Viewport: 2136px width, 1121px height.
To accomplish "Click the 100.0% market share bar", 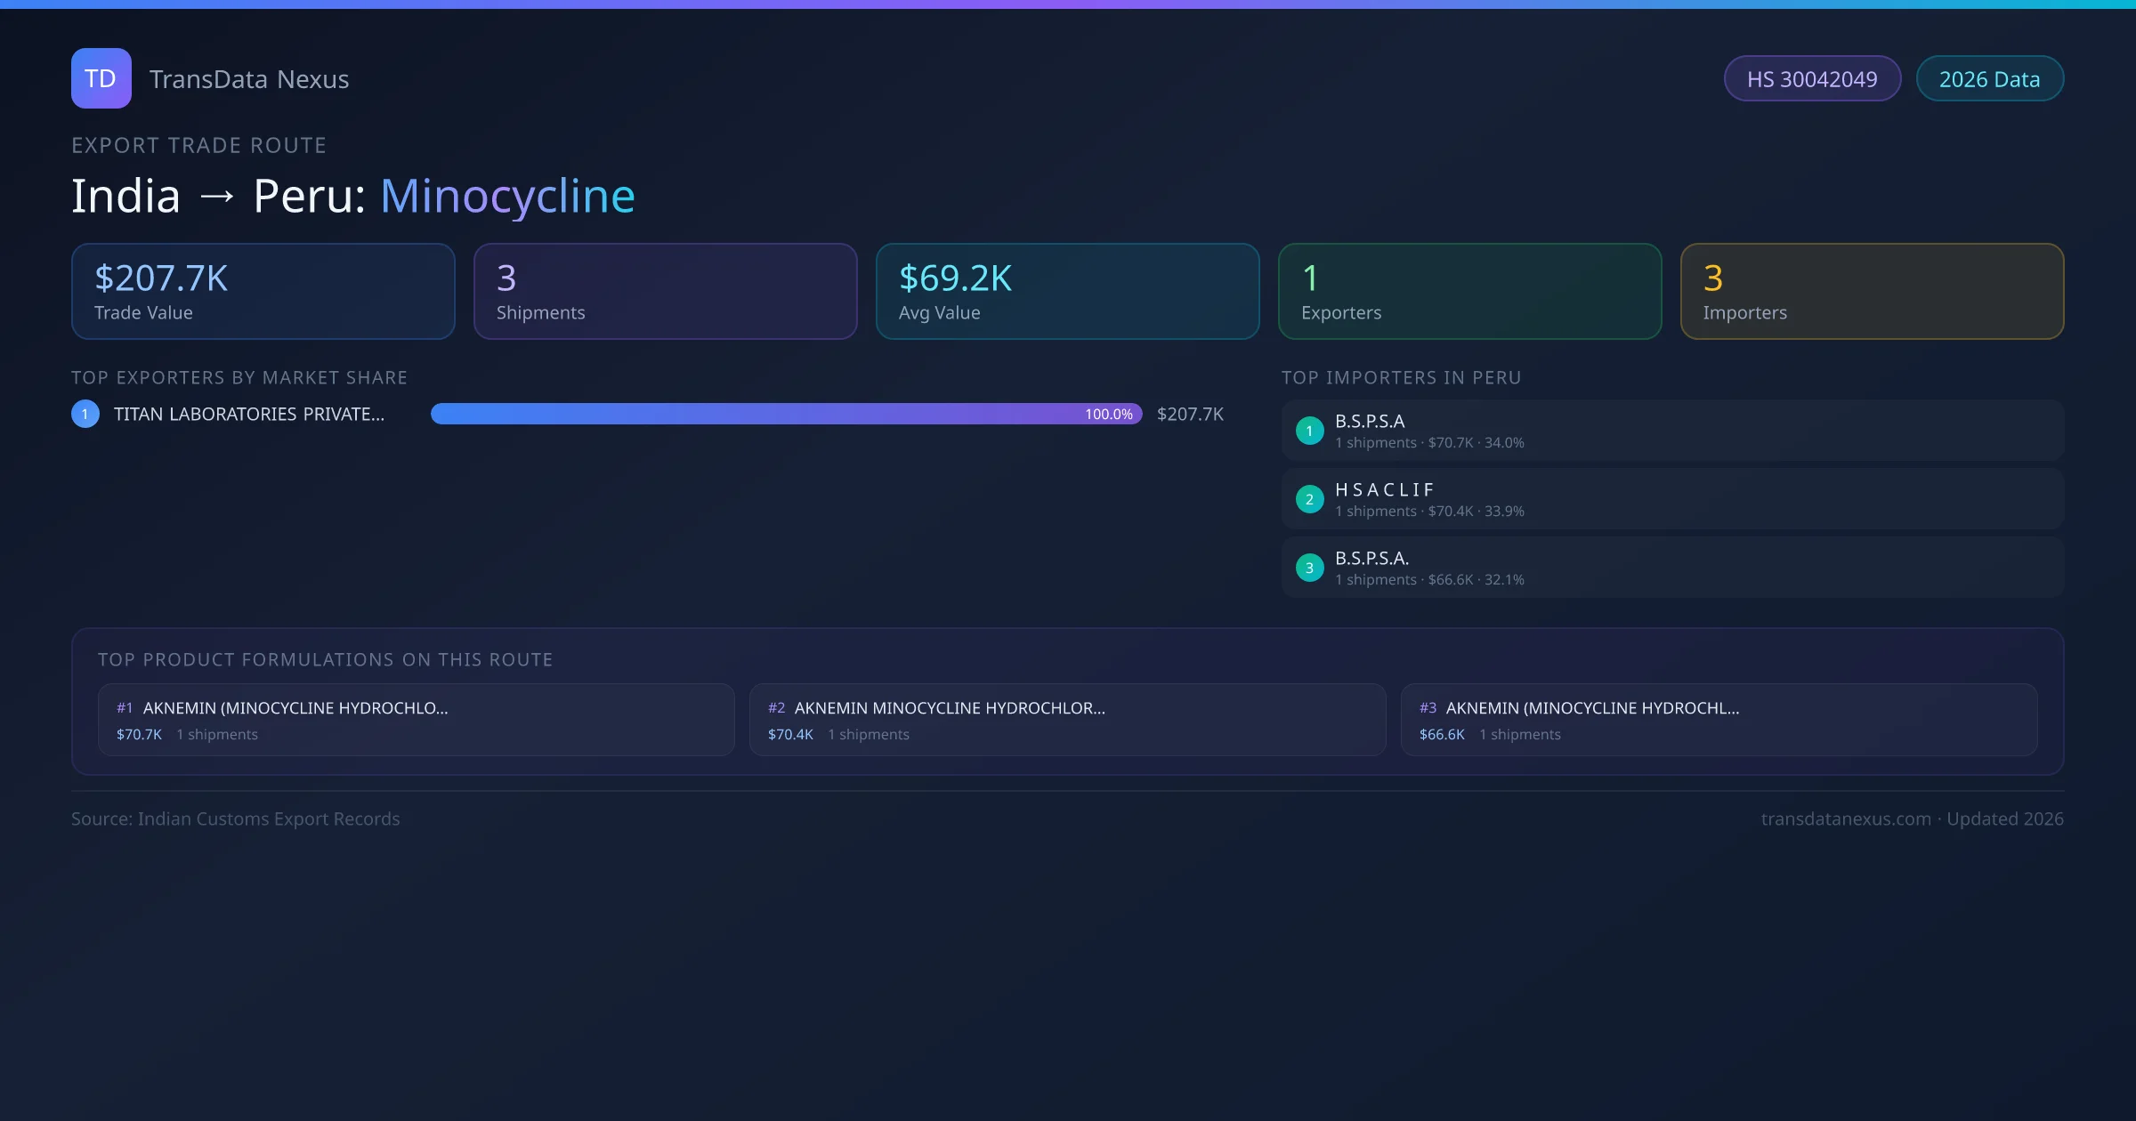I will [785, 414].
